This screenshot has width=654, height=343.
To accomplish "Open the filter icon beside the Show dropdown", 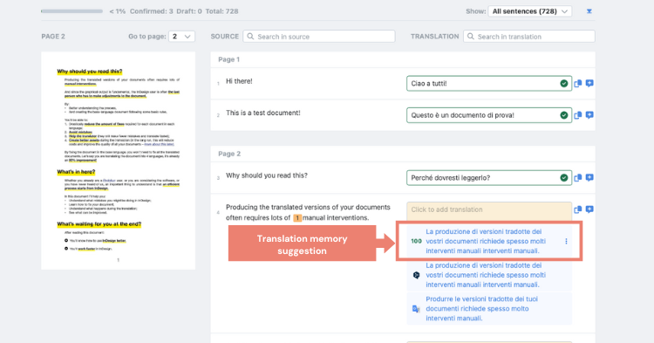I will (589, 11).
